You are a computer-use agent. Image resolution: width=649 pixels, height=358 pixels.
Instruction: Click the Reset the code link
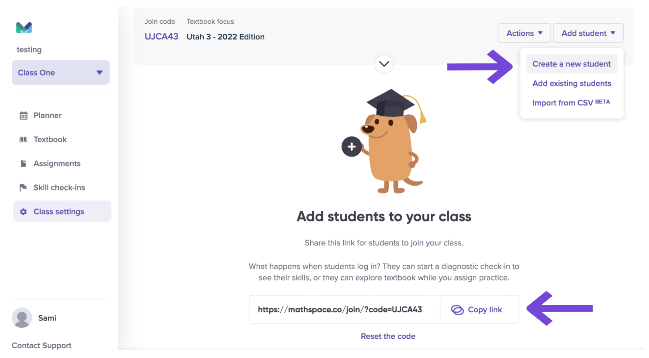pos(388,336)
